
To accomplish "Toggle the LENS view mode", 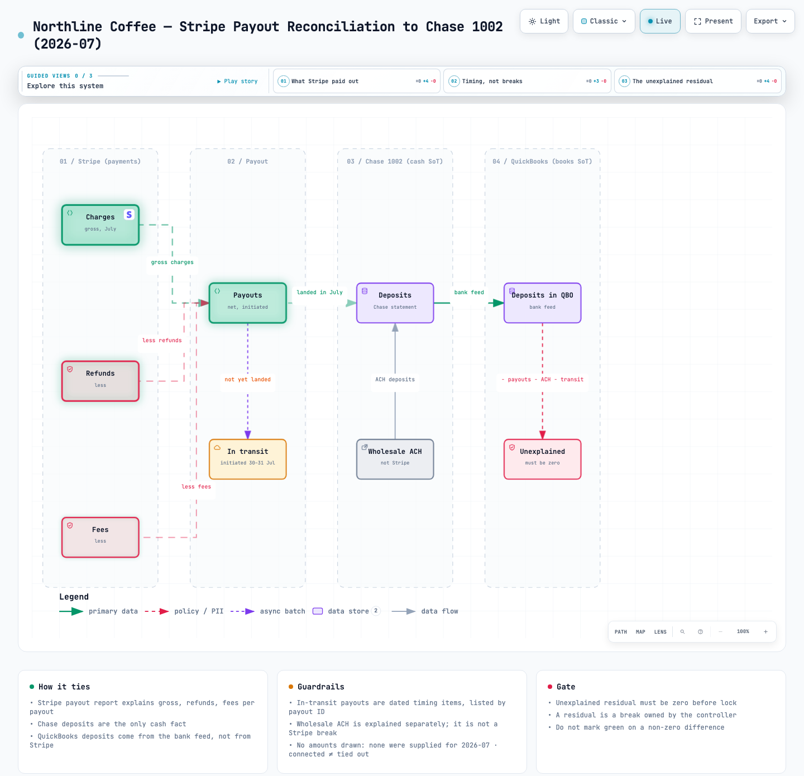I will tap(661, 632).
